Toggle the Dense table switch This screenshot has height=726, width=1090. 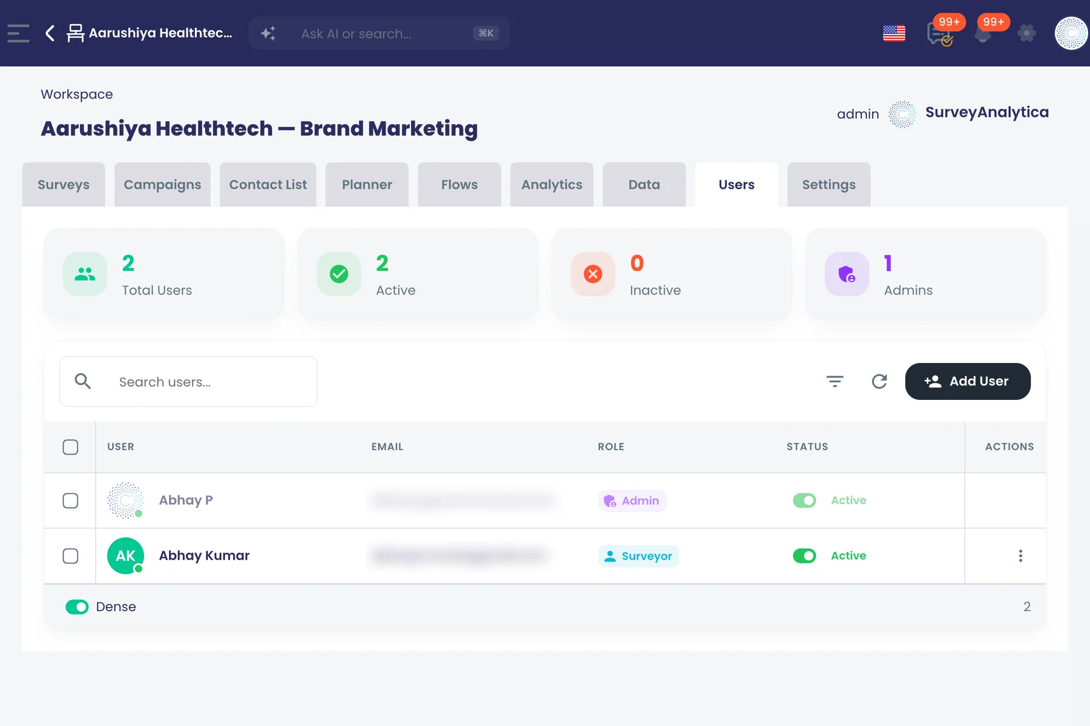[77, 607]
